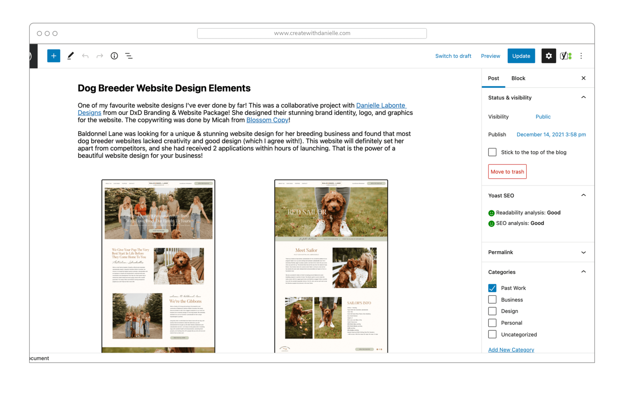Uncheck the Past Work category
The height and width of the screenshot is (407, 620).
[492, 288]
